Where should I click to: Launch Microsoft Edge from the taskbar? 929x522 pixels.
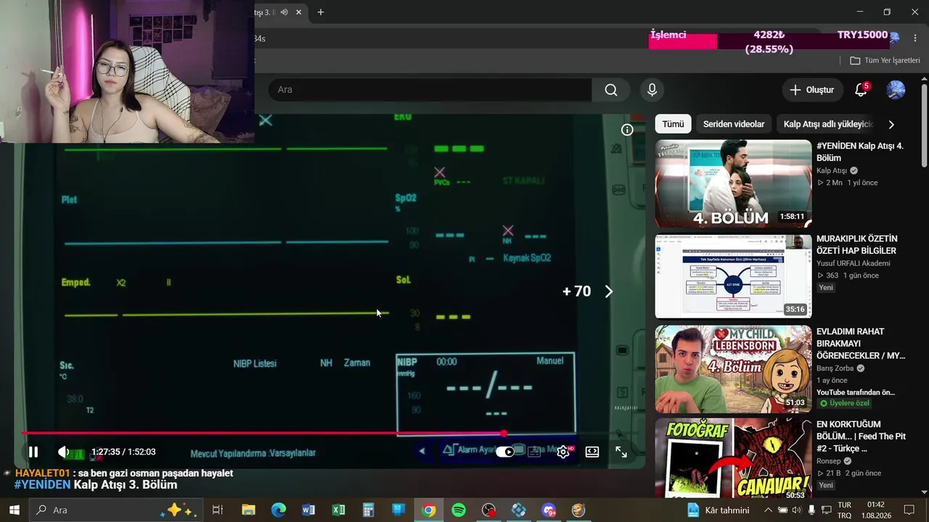coord(279,510)
